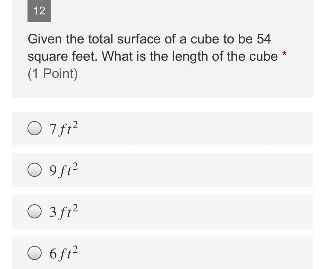Click the question number 12 badge
The image size is (325, 269).
(x=39, y=11)
